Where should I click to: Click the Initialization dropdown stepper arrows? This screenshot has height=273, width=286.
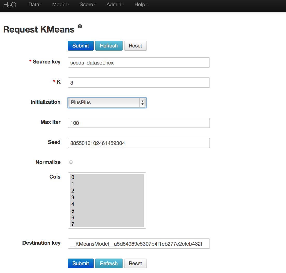coord(143,102)
